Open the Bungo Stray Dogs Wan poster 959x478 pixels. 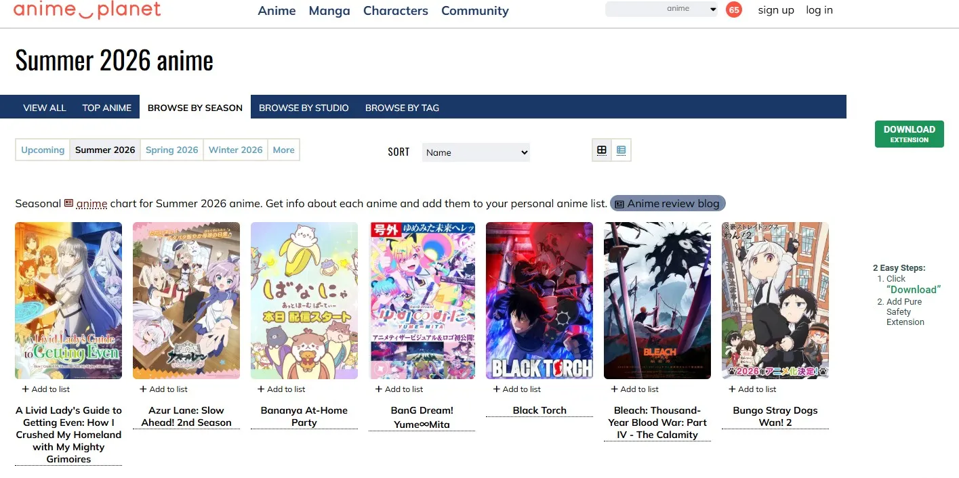tap(775, 301)
